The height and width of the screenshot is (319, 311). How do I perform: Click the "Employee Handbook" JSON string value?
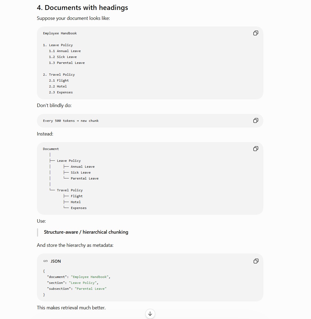[x=90, y=277]
